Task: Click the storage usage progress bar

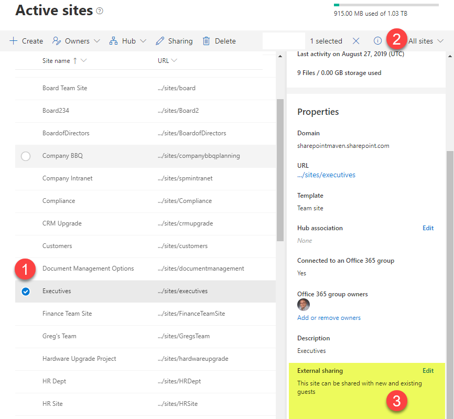Action: (x=386, y=5)
